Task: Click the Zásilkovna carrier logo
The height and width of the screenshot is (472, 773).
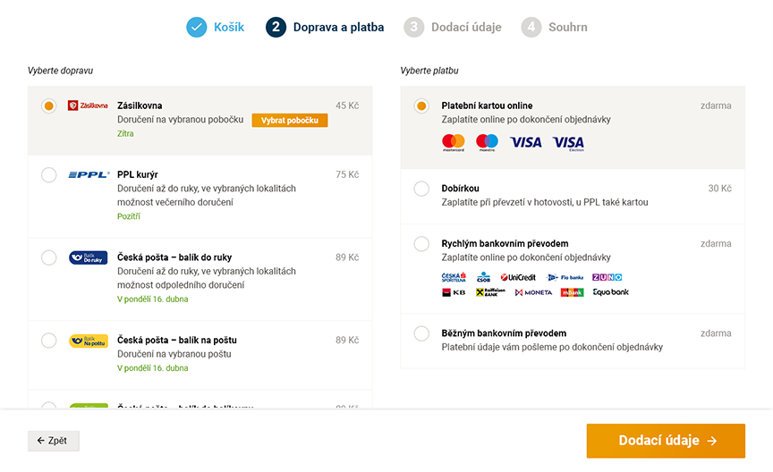Action: [88, 105]
